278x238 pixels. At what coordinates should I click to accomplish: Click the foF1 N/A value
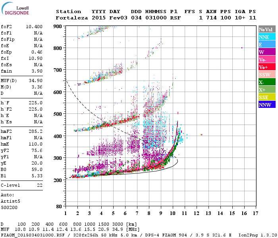(x=38, y=33)
